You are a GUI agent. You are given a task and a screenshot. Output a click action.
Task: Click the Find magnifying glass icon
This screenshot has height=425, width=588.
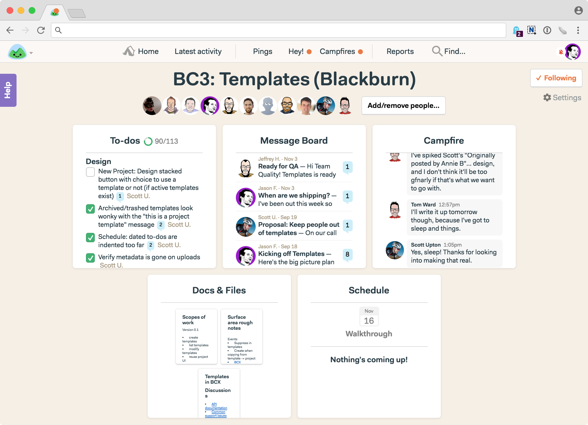pyautogui.click(x=437, y=51)
